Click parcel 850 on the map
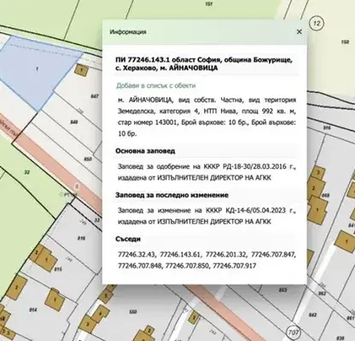 tap(88, 159)
